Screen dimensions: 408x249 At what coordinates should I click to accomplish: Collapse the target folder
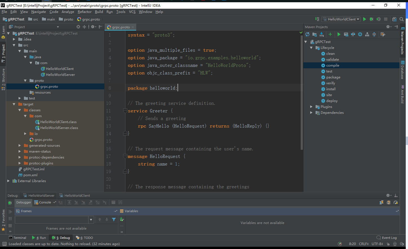[14, 104]
